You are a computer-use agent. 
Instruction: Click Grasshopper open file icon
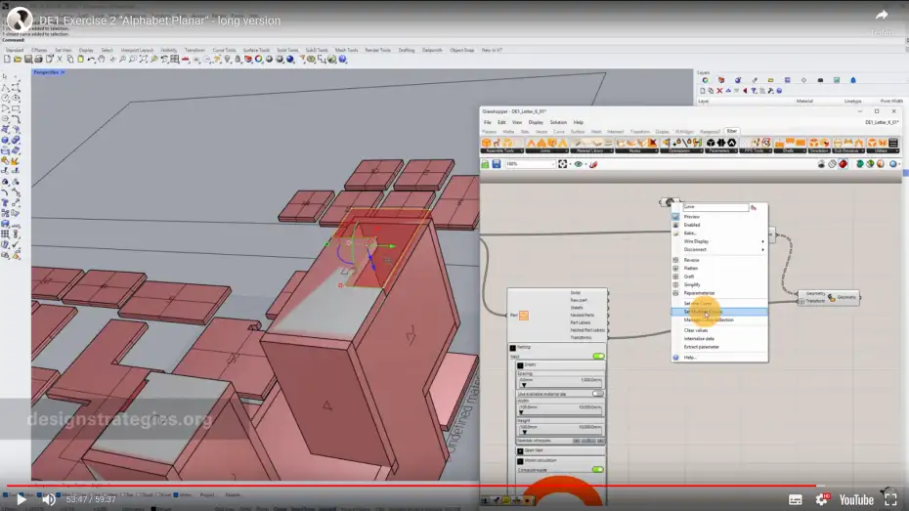pyautogui.click(x=485, y=164)
